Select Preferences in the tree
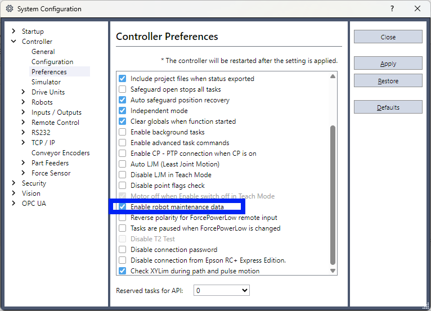431x311 pixels. [49, 72]
